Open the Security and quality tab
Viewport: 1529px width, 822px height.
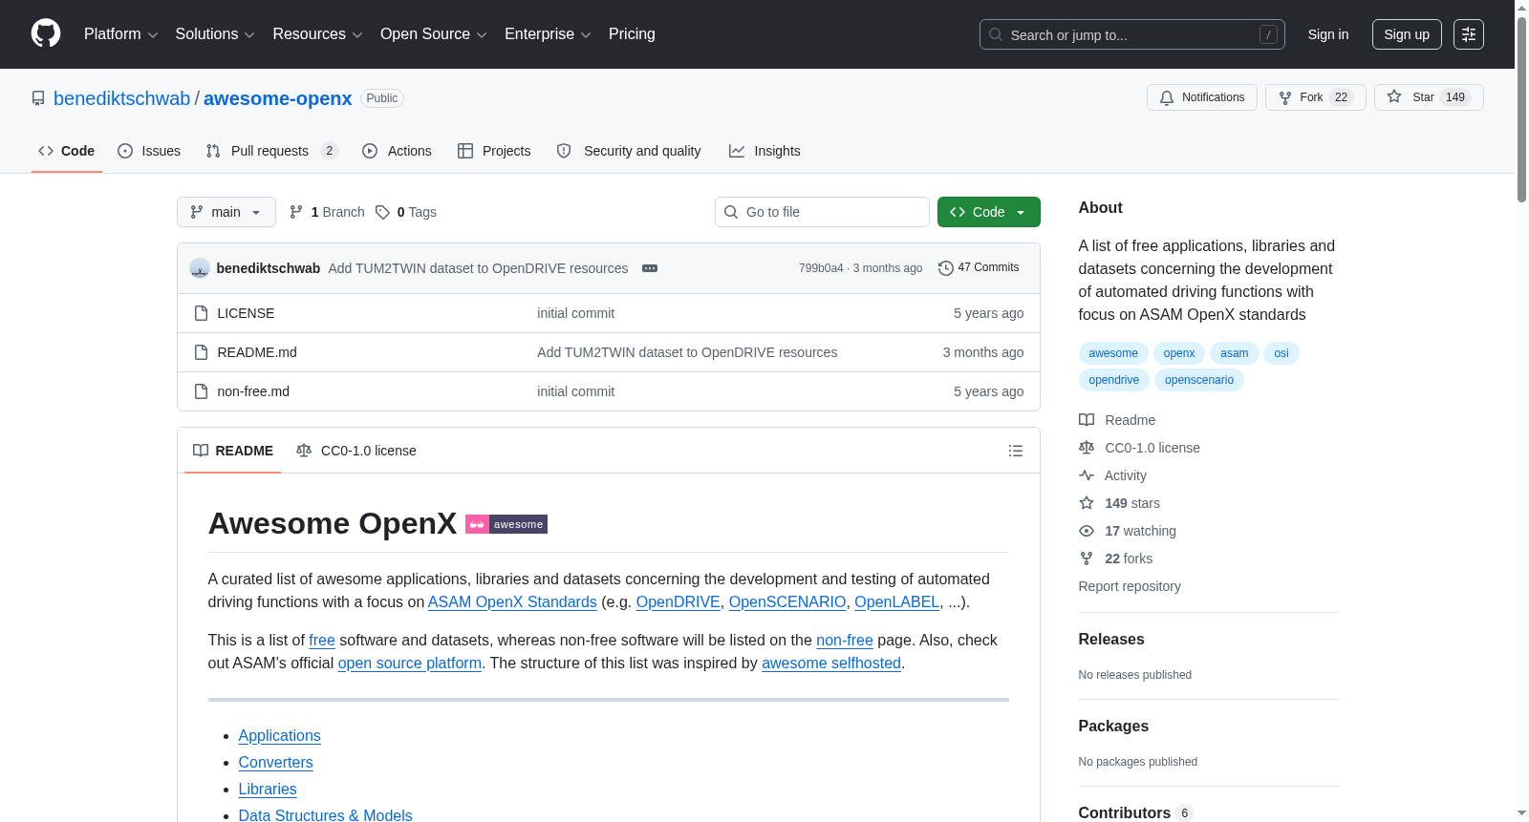(629, 151)
